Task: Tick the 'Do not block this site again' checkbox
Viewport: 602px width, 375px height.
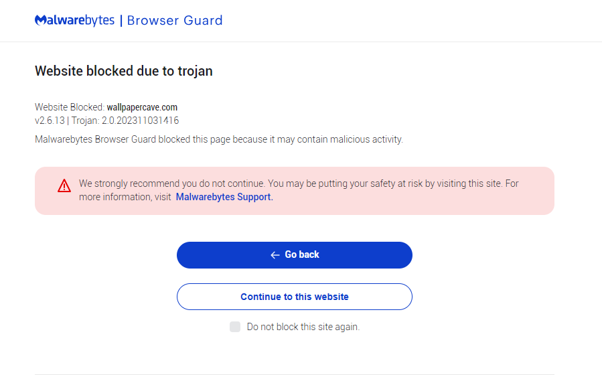Action: click(x=235, y=327)
